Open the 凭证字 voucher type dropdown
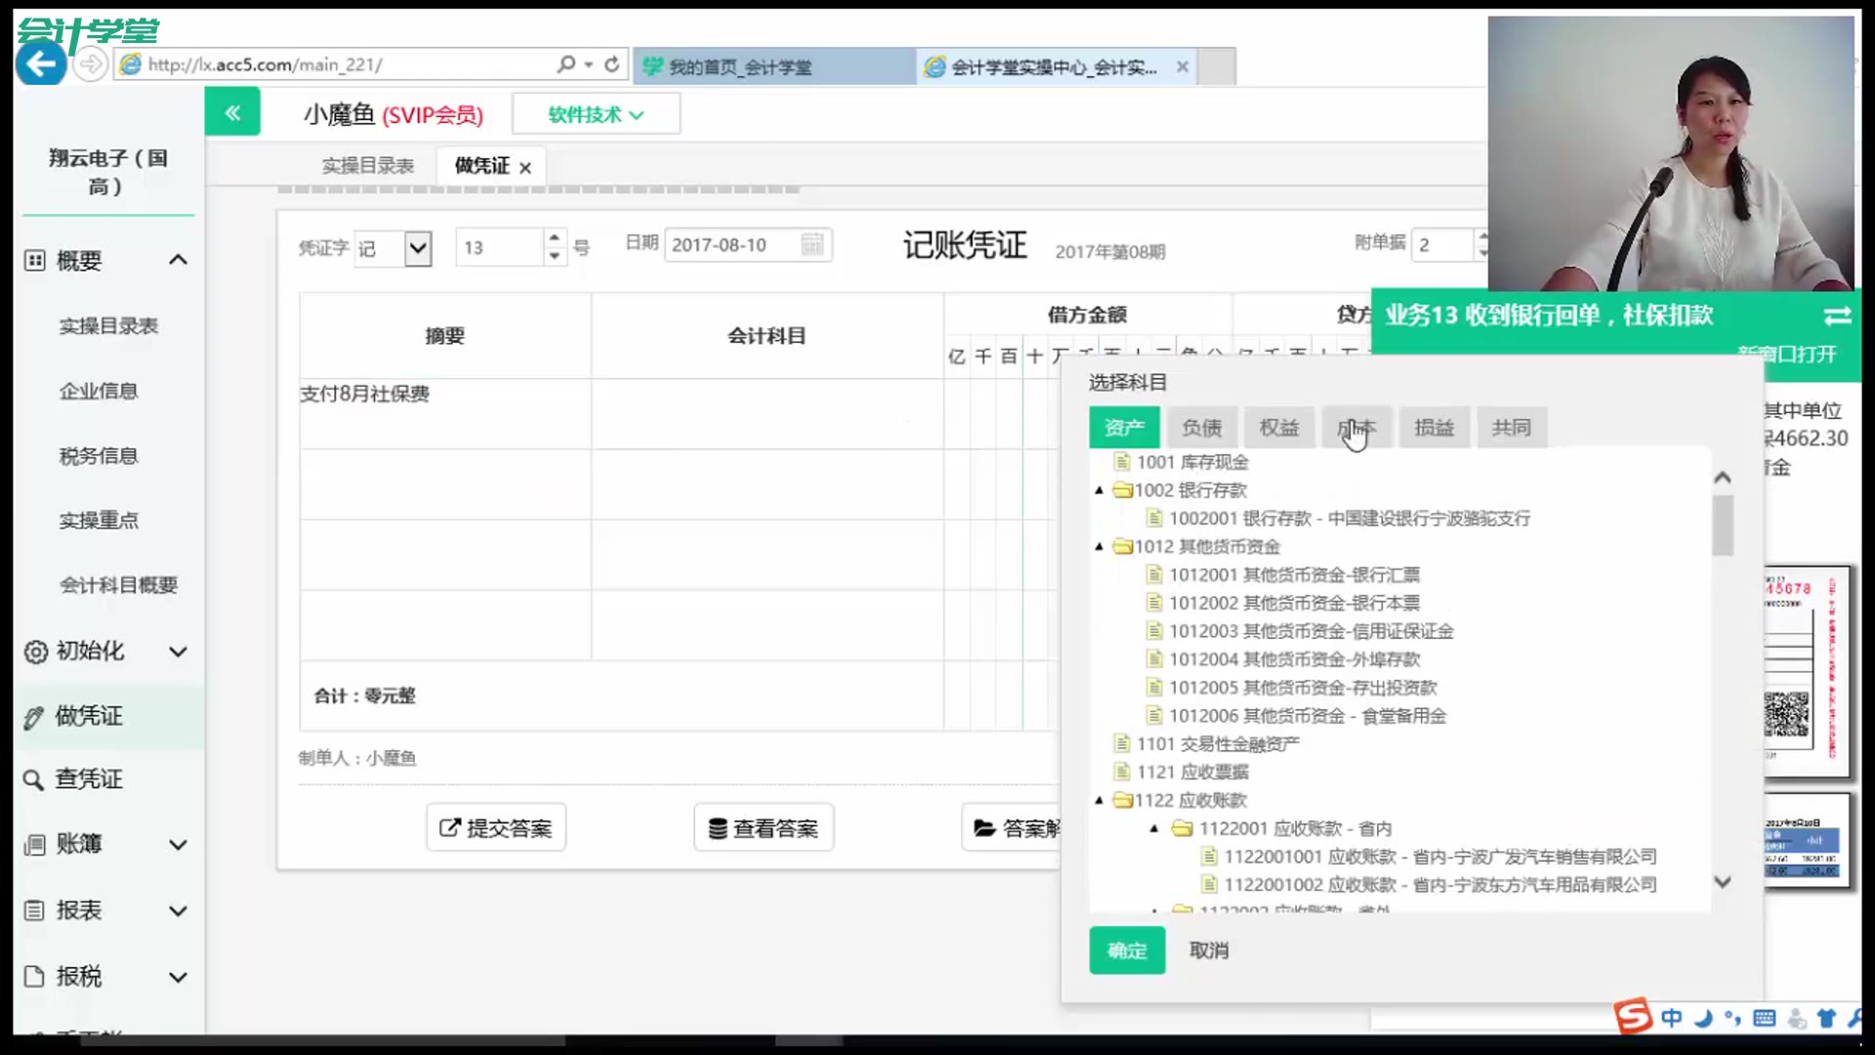 click(x=417, y=247)
